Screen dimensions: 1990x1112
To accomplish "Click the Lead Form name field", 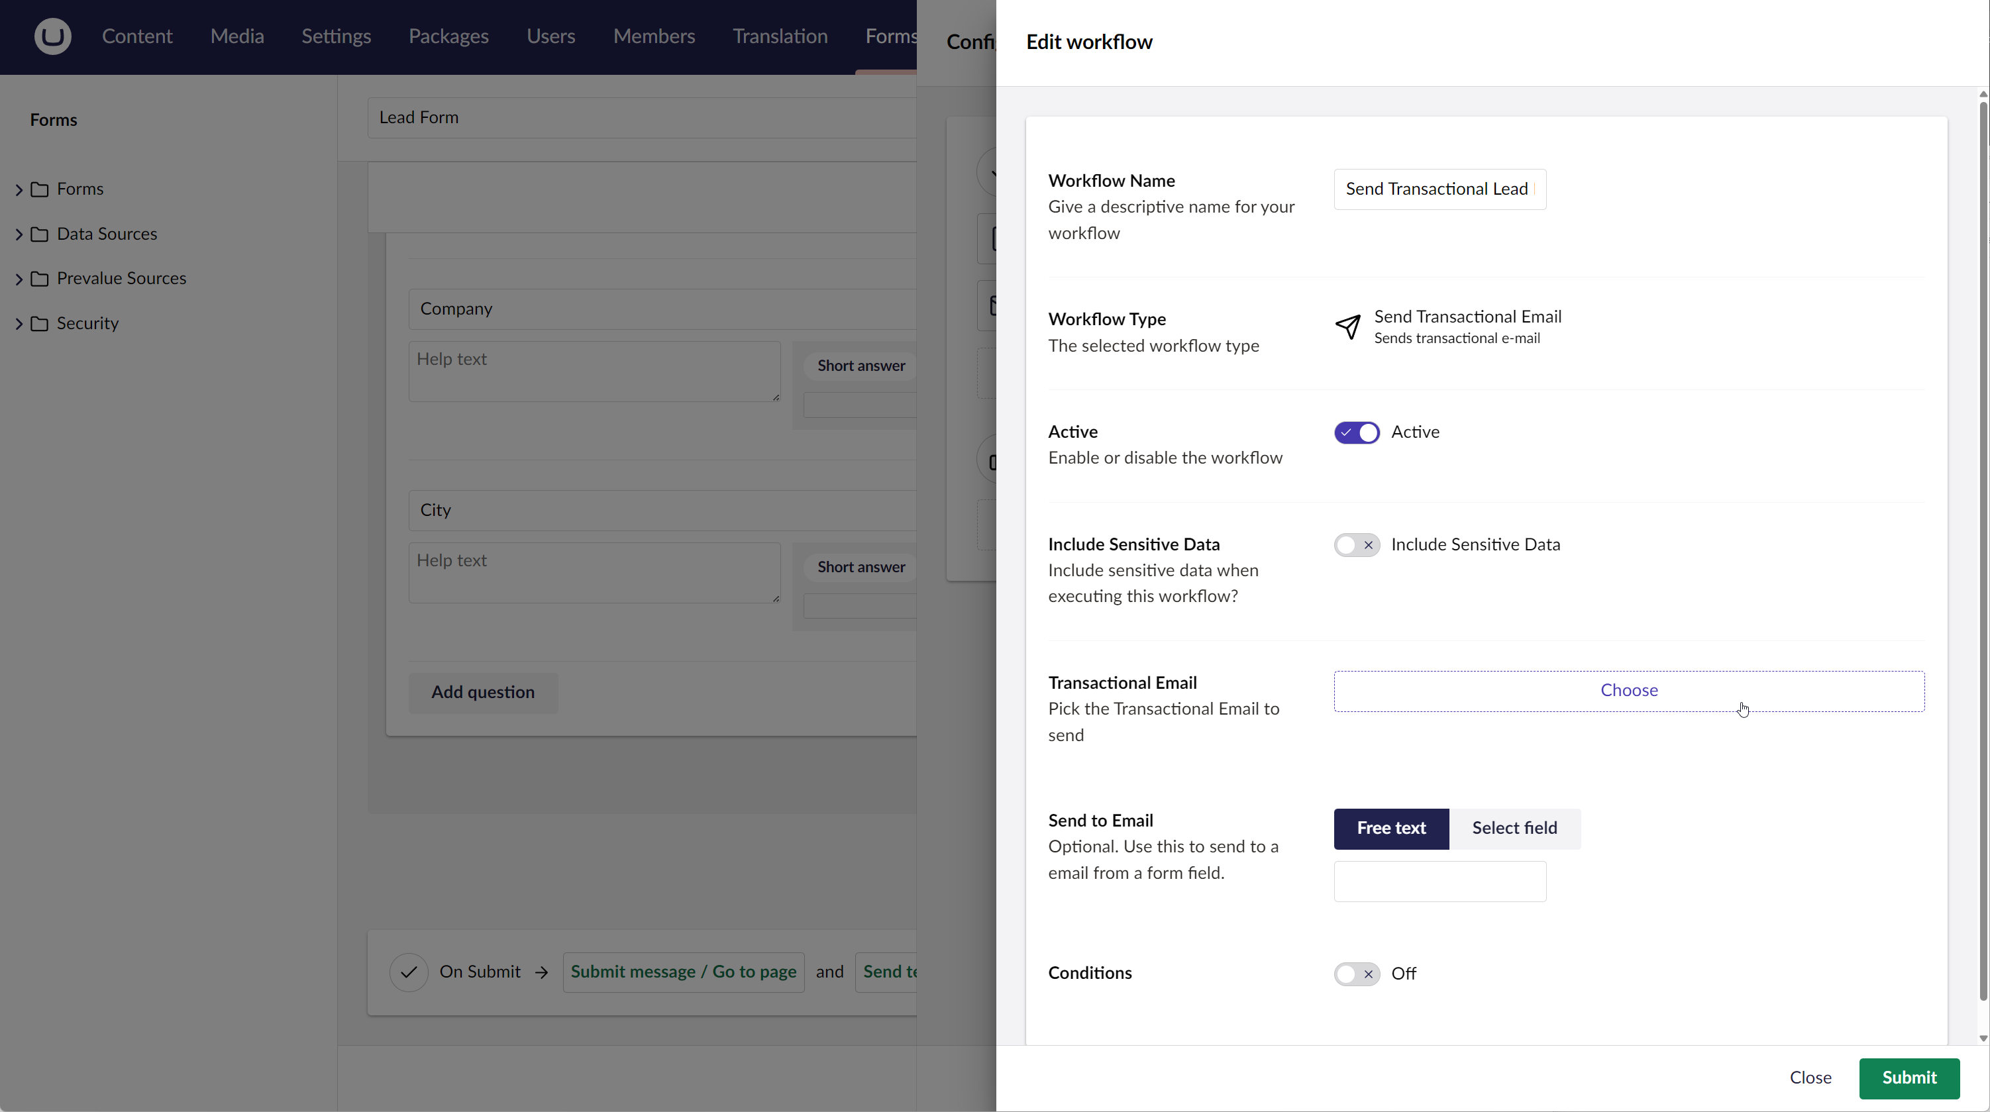I will tap(642, 117).
